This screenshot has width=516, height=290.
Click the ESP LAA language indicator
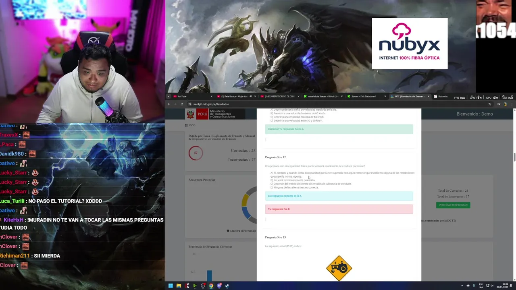coord(481,286)
